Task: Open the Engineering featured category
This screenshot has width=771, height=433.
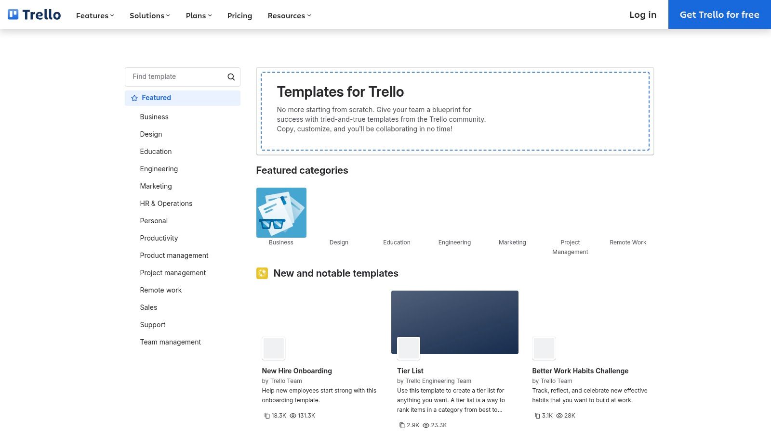Action: [454, 242]
